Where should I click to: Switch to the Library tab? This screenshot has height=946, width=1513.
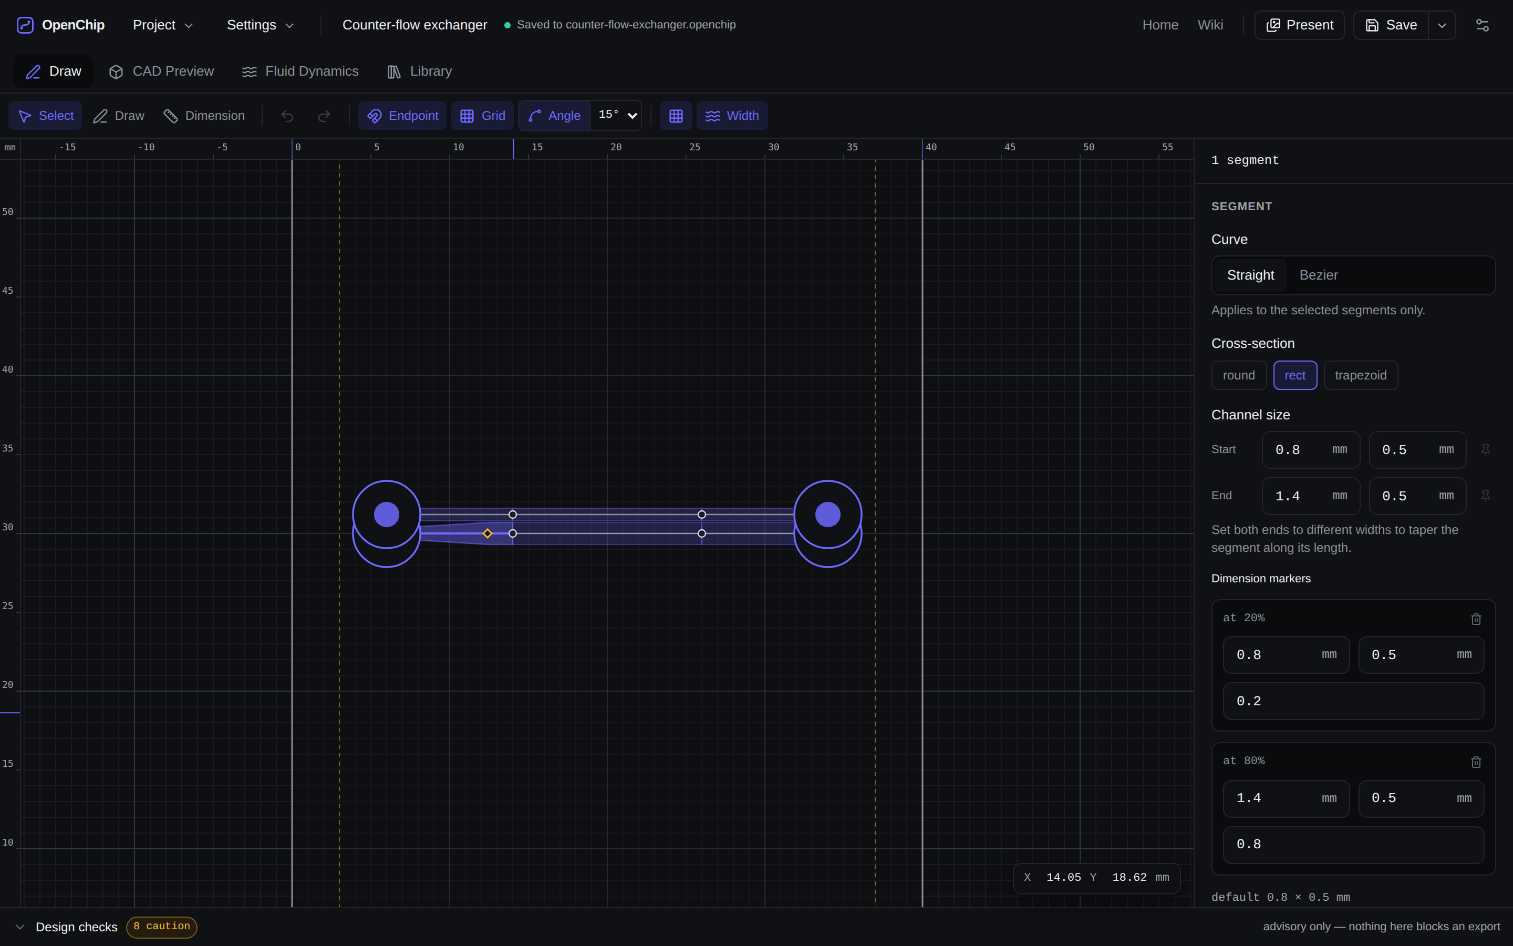pyautogui.click(x=420, y=71)
